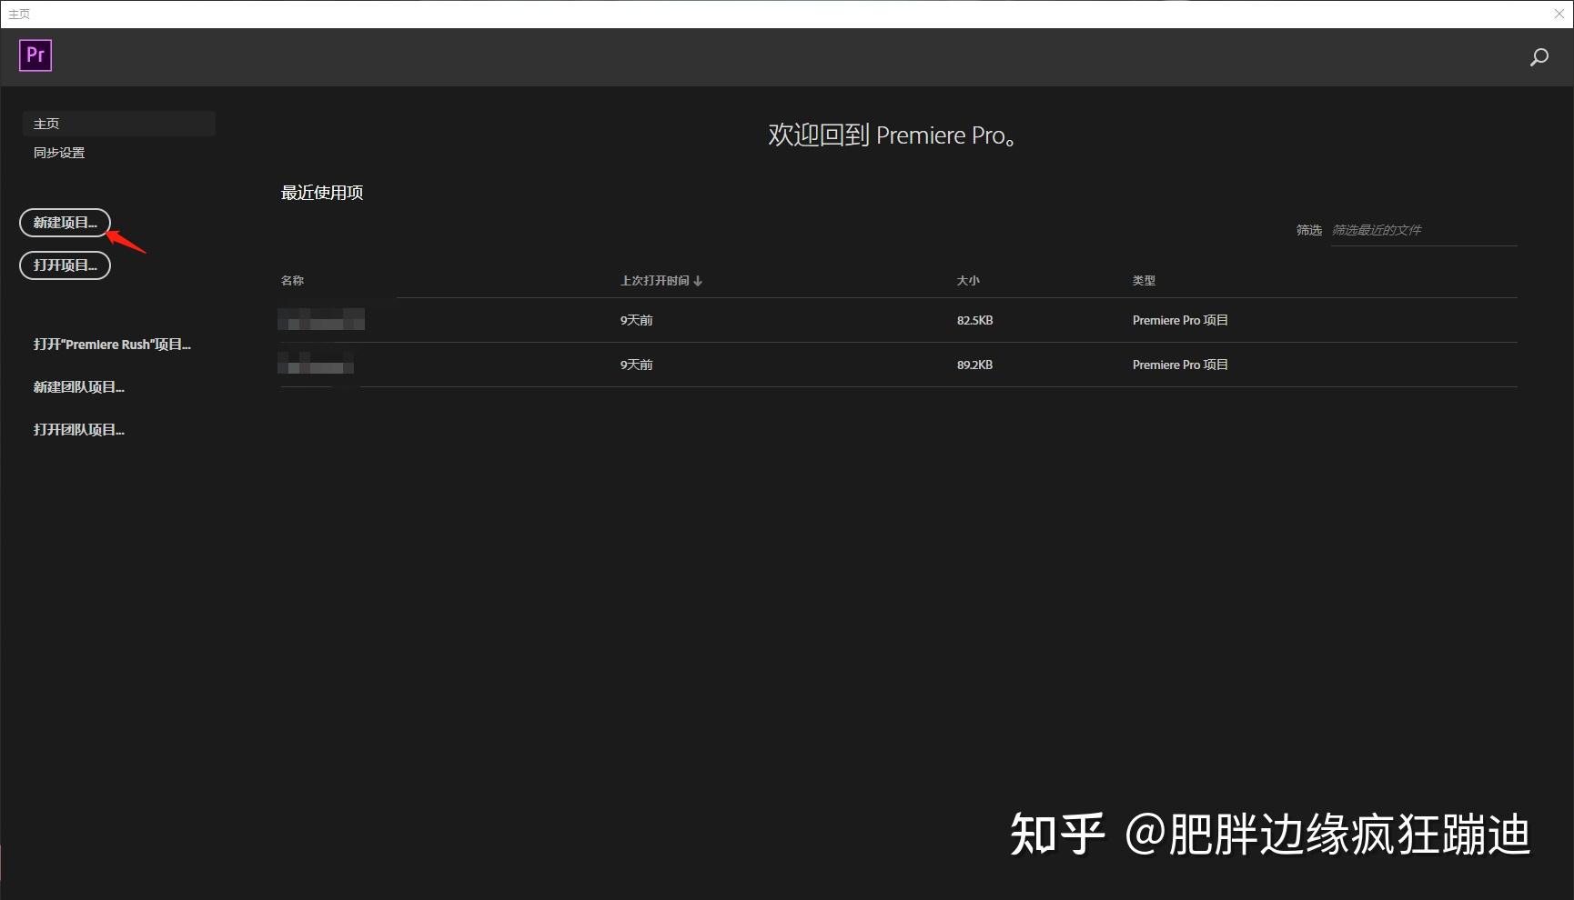Open the recent project sized 89.2KB
1574x900 pixels.
point(899,365)
